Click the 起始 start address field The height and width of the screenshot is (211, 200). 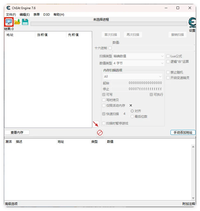click(x=137, y=83)
